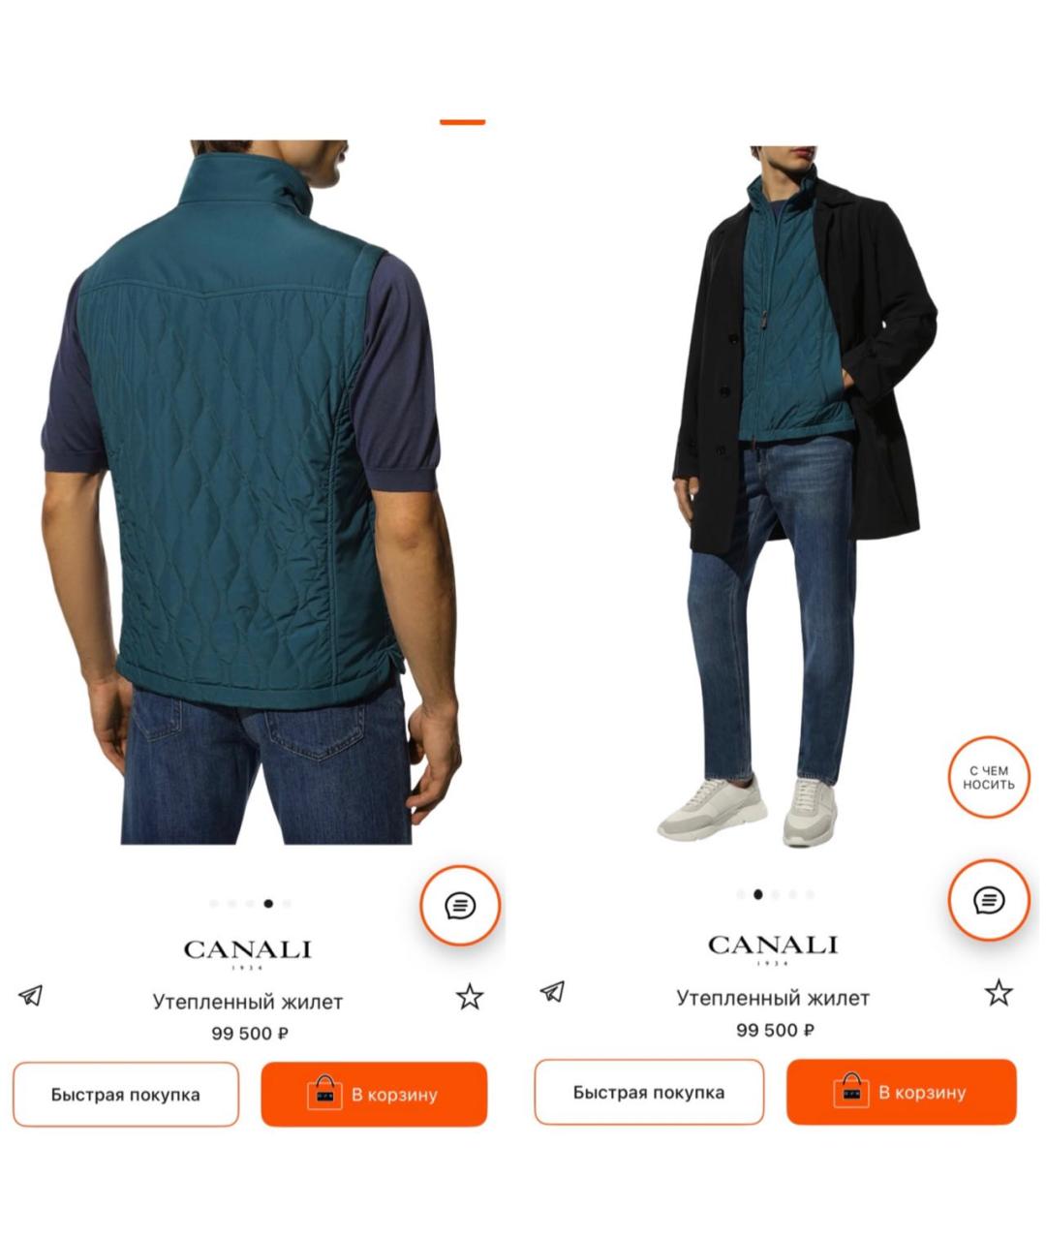The width and height of the screenshot is (1046, 1240).
Task: Tap the full-length model photo with coat
Action: coord(804,496)
